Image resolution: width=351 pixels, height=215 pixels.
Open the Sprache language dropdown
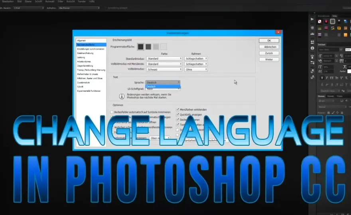tap(163, 82)
